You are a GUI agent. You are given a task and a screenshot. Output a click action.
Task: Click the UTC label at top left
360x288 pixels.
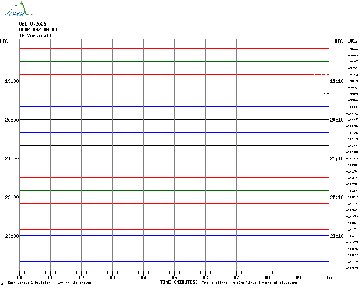(4, 41)
